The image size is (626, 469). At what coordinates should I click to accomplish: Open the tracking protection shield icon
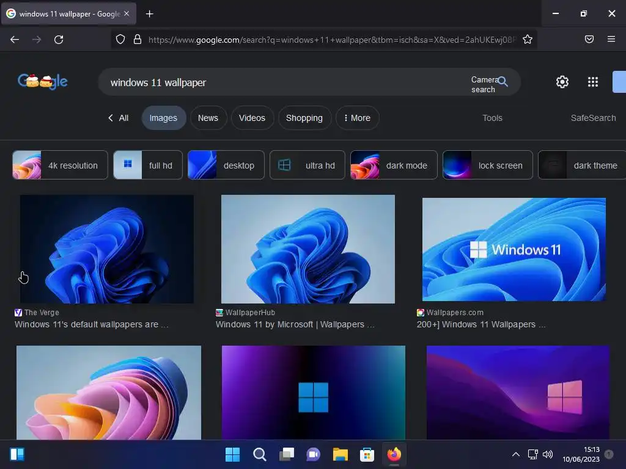click(120, 40)
